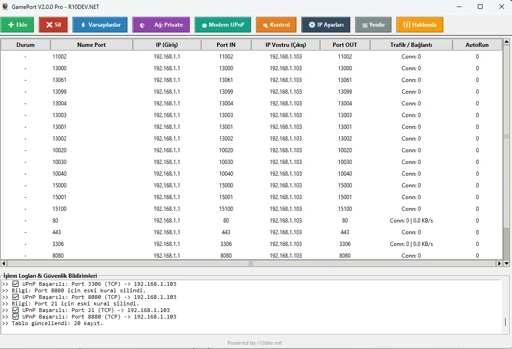Click the AutoRun column header
The width and height of the screenshot is (512, 349).
point(477,45)
